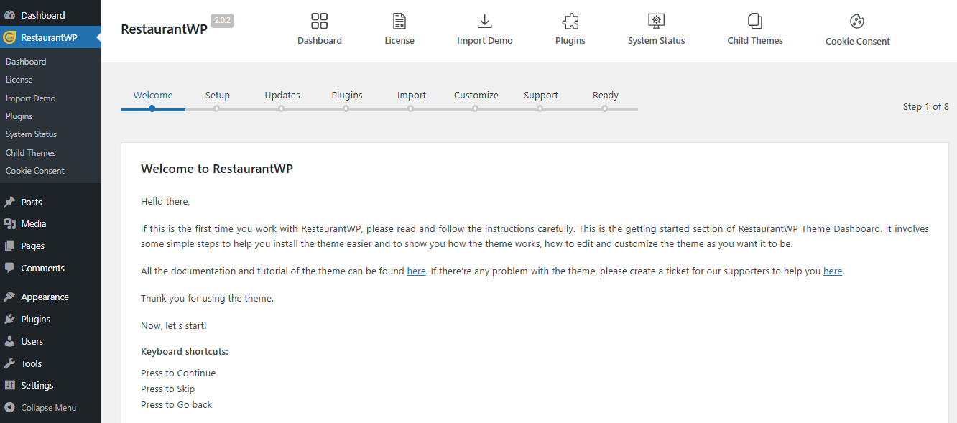Open the Child Themes copy icon
Image resolution: width=957 pixels, height=423 pixels.
click(755, 21)
